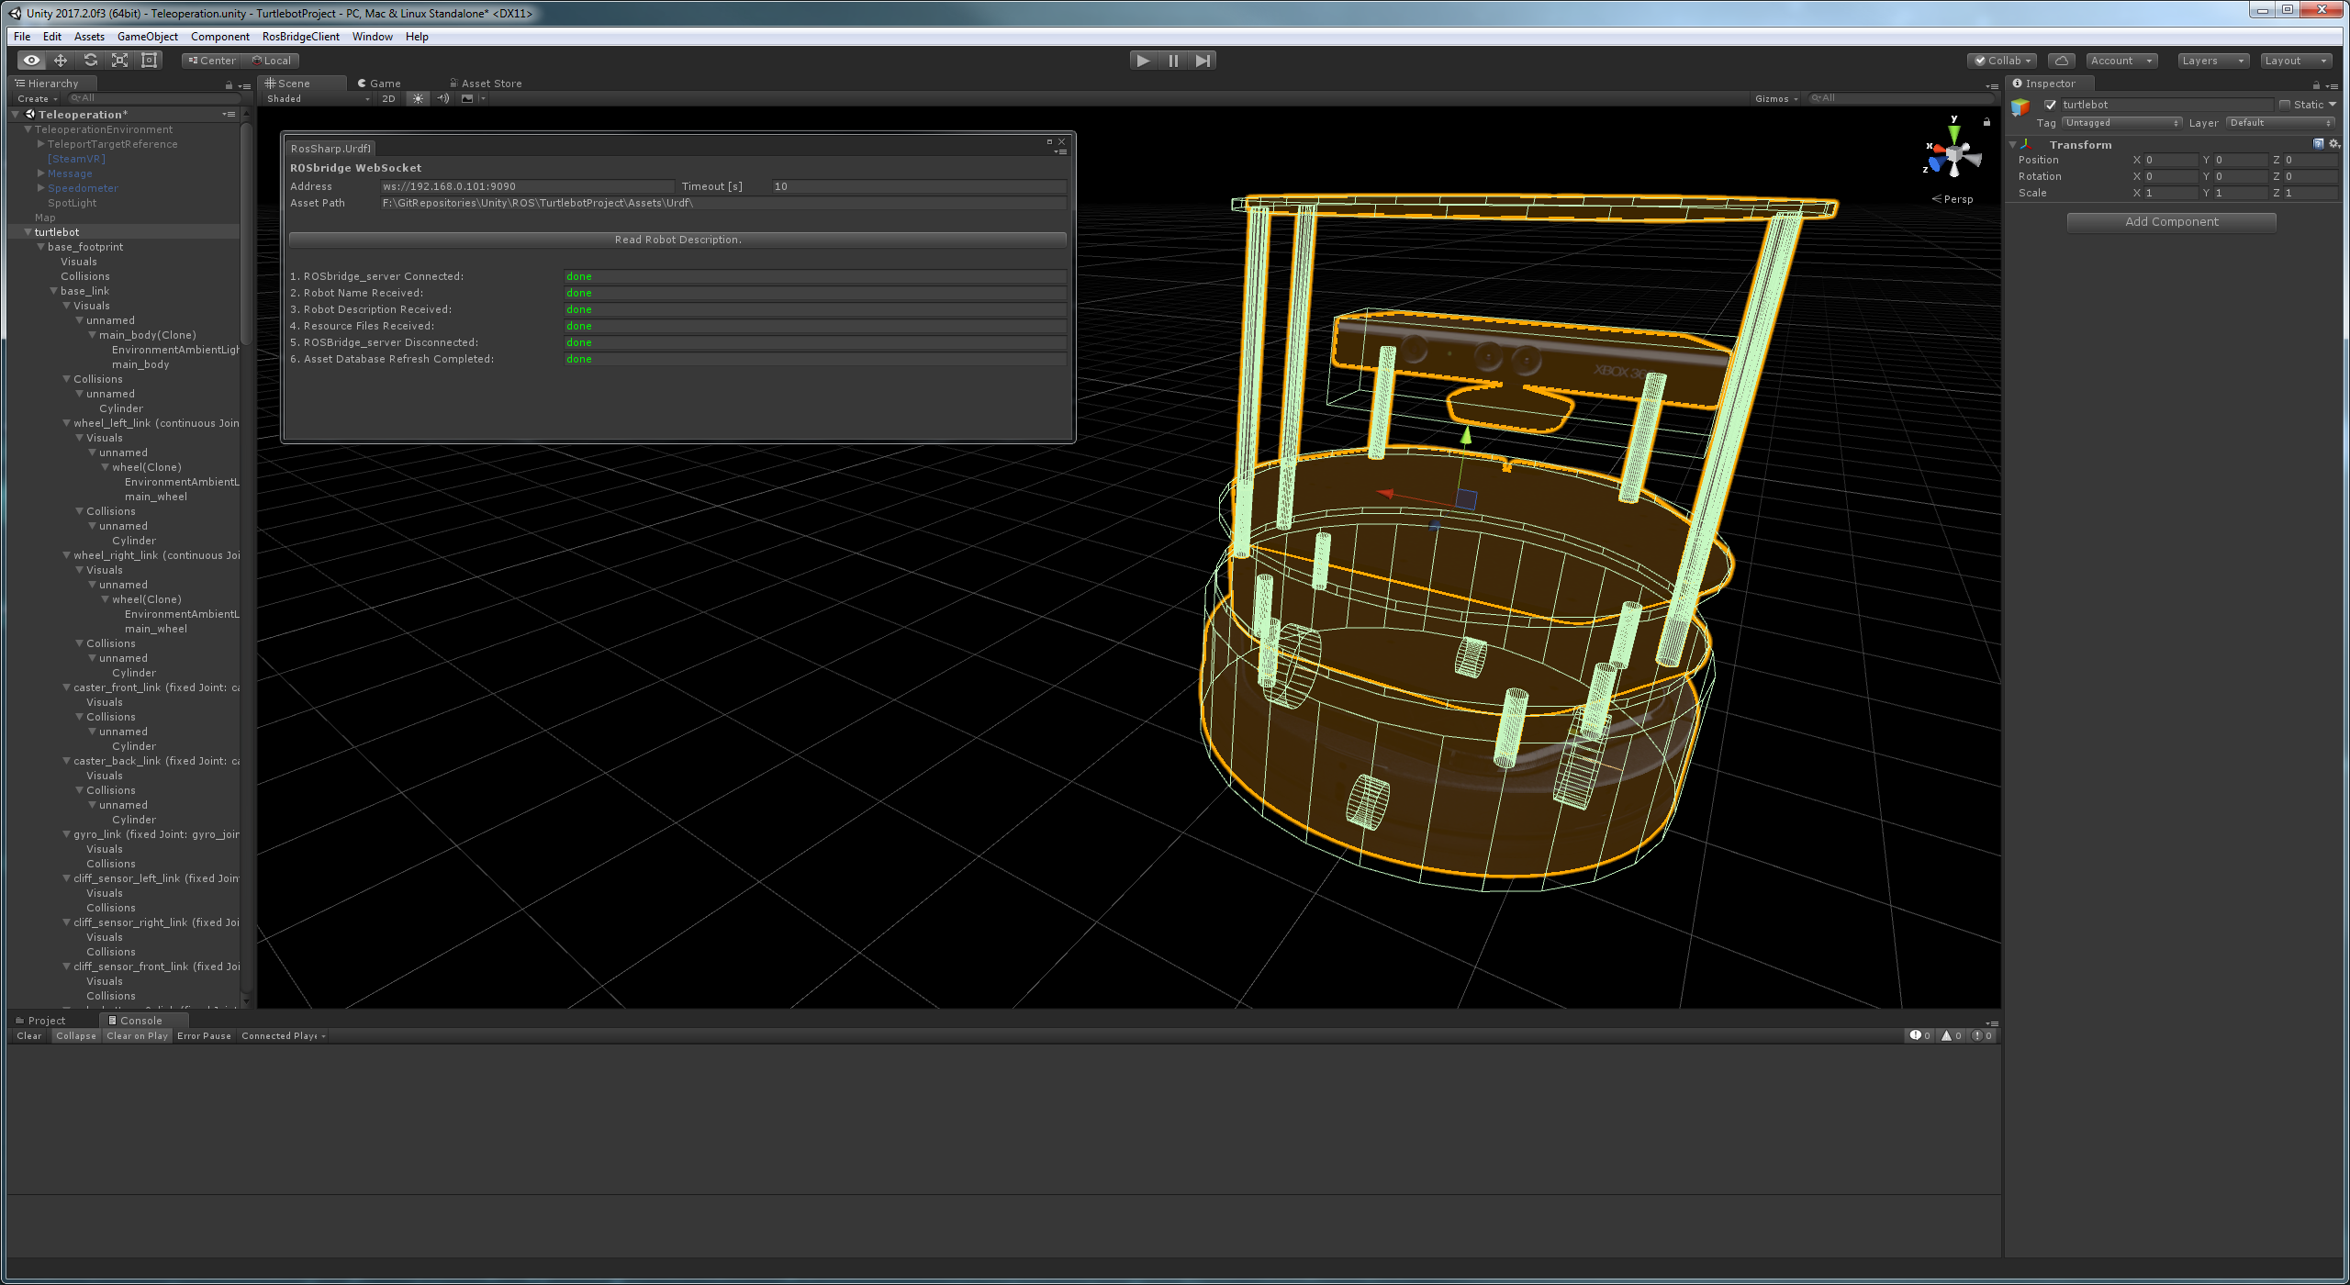Viewport: 2350px width, 1285px height.
Task: Click the ROSbridge Address input field
Action: [528, 186]
